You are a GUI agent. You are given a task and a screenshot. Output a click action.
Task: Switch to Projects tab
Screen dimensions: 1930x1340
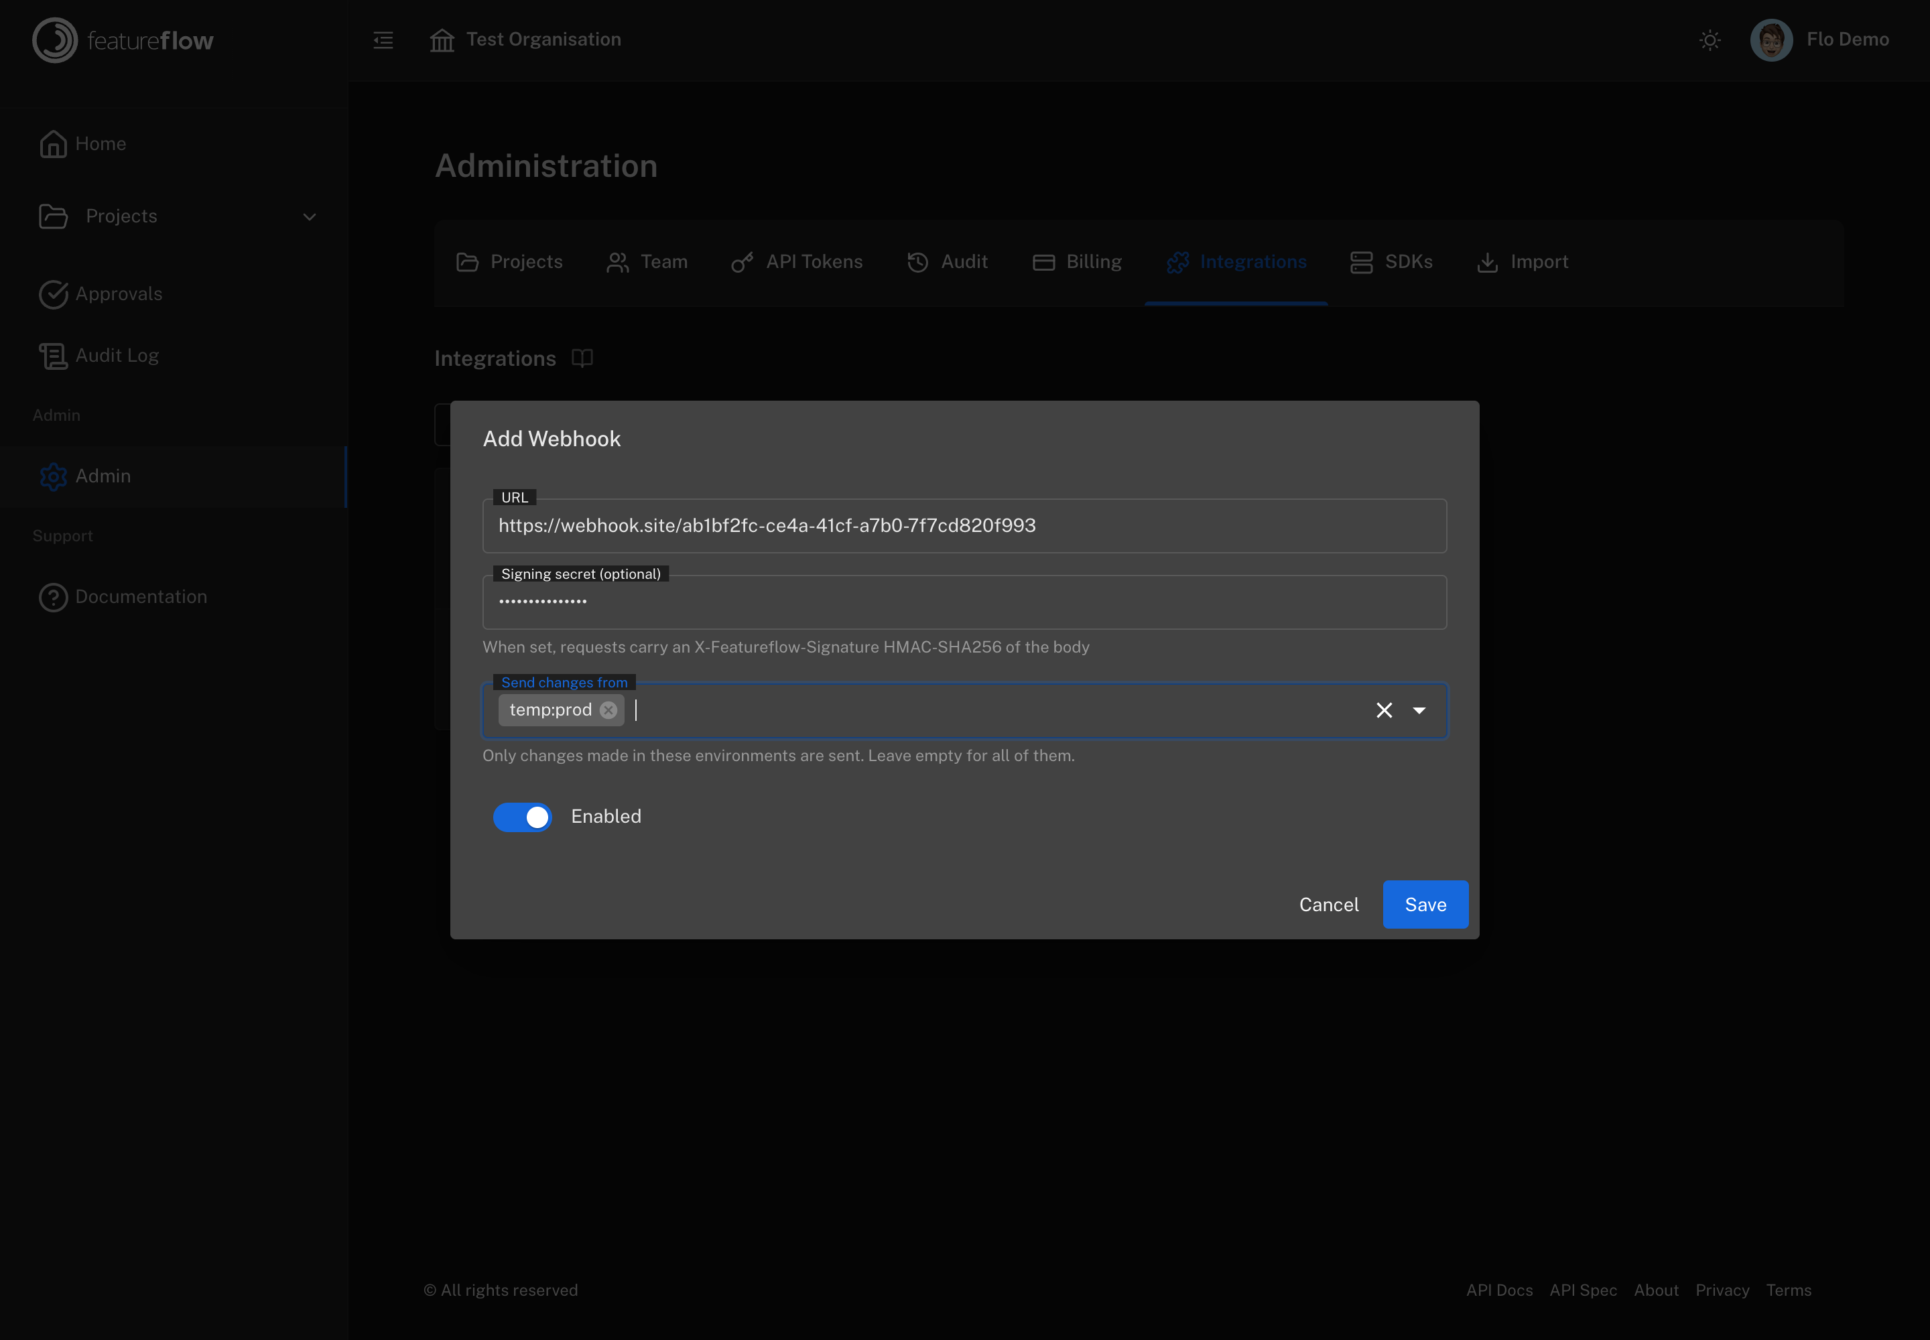coord(509,262)
